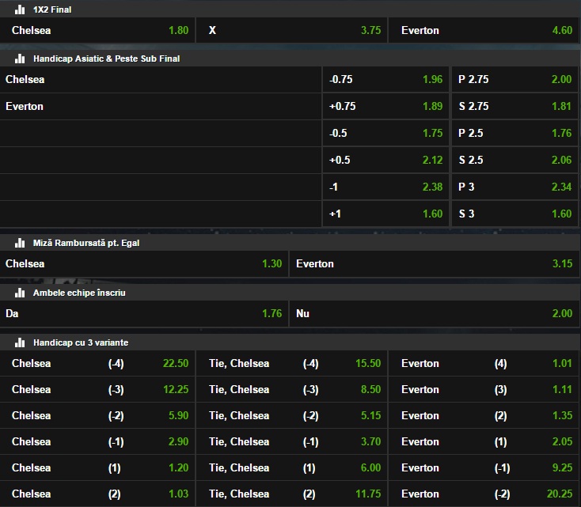
Task: Click the chart icon beside Ambele echipe înscriu
Action: coord(20,293)
